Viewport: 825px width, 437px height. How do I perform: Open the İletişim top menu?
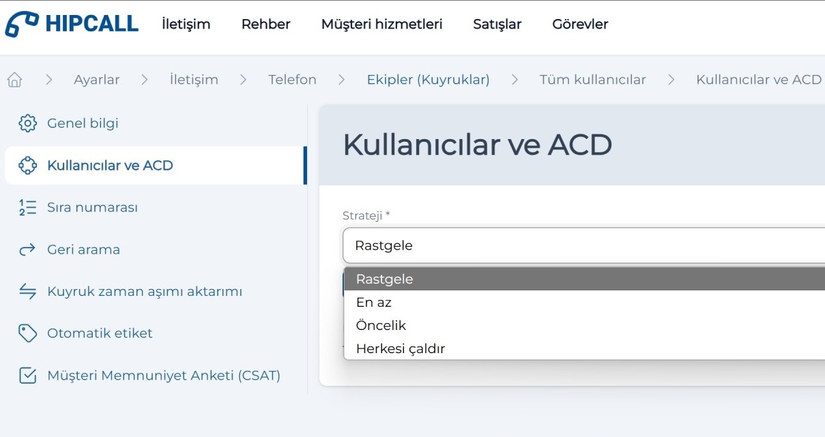point(186,25)
